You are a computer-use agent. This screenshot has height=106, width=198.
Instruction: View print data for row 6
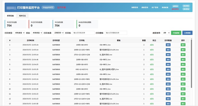pos(168,69)
